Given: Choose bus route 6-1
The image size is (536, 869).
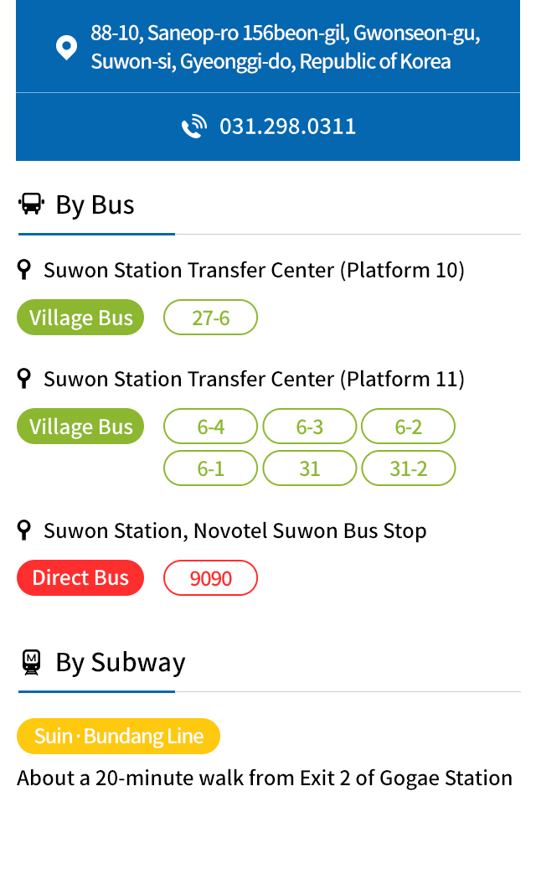Looking at the screenshot, I should pos(210,468).
